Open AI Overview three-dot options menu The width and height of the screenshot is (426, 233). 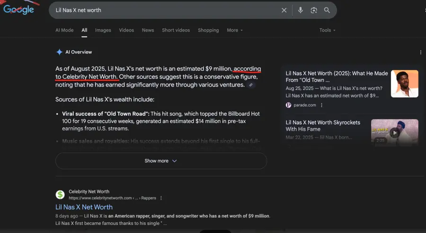[420, 52]
